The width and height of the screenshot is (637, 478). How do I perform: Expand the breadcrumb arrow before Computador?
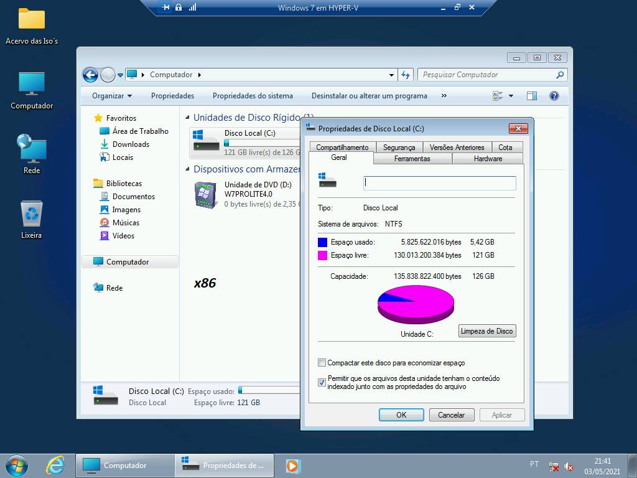[143, 75]
